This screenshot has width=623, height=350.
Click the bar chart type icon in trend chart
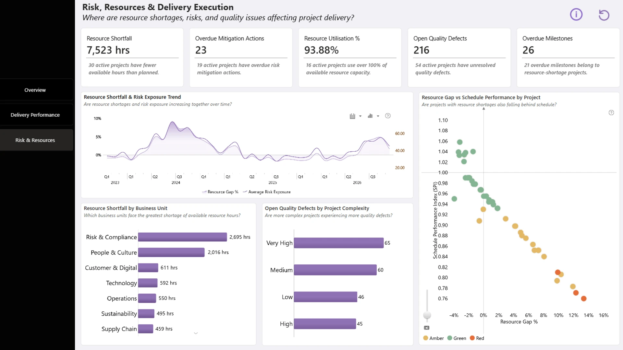pos(370,116)
